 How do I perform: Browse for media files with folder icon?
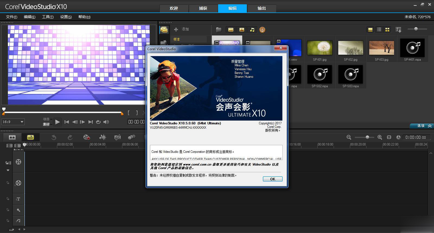coord(219,30)
